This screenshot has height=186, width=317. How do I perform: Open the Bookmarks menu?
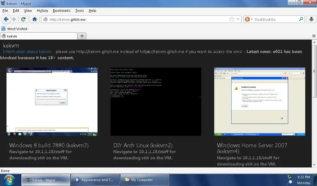[x=62, y=11]
